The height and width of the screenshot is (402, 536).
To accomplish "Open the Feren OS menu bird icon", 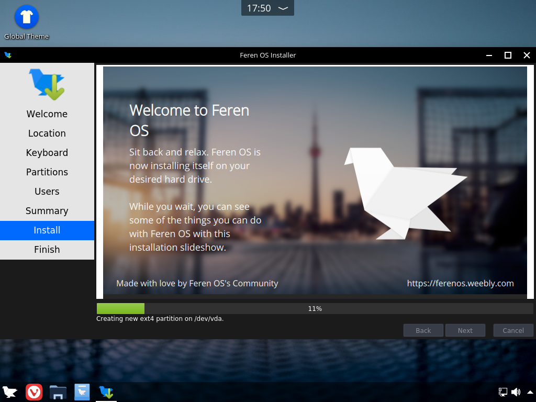I will 9,392.
